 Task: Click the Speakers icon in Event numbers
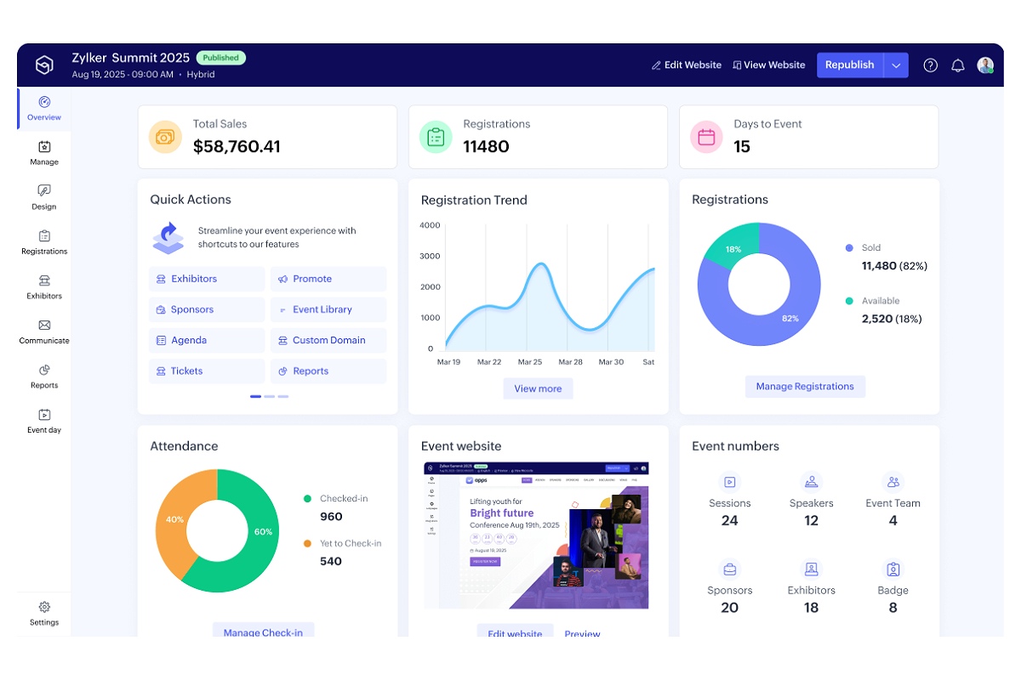(811, 482)
